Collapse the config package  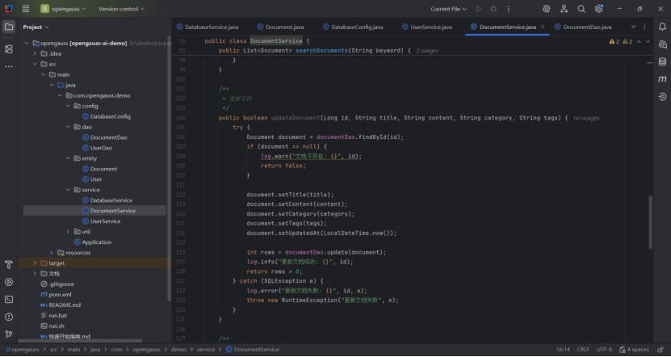tap(68, 106)
